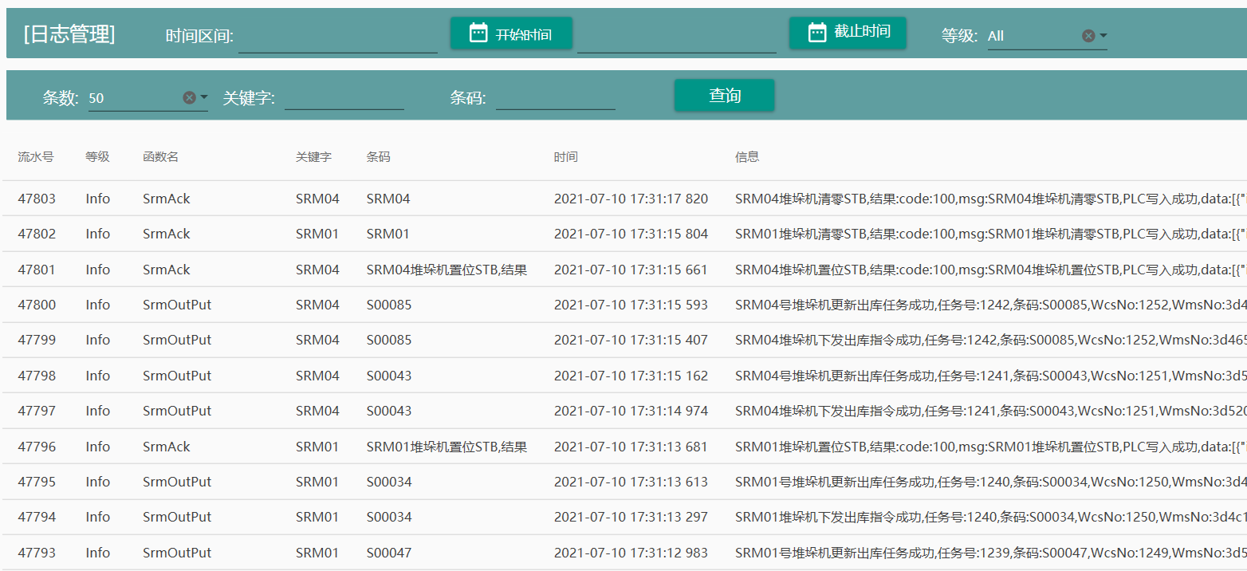Click timestamp 2021-07-10 17:31:15 804
Screen dimensions: 1247x571
(x=631, y=234)
